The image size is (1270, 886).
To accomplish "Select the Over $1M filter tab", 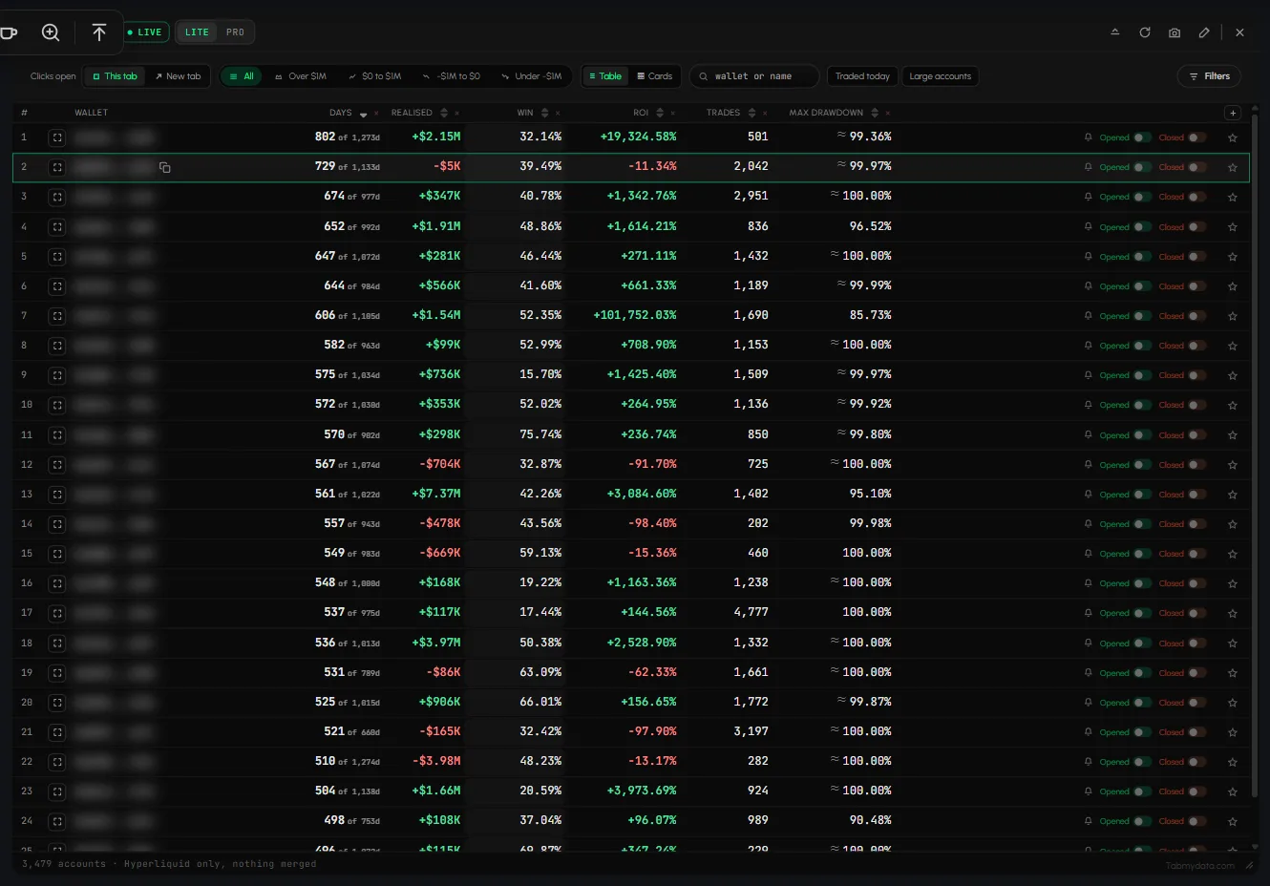I will point(300,76).
